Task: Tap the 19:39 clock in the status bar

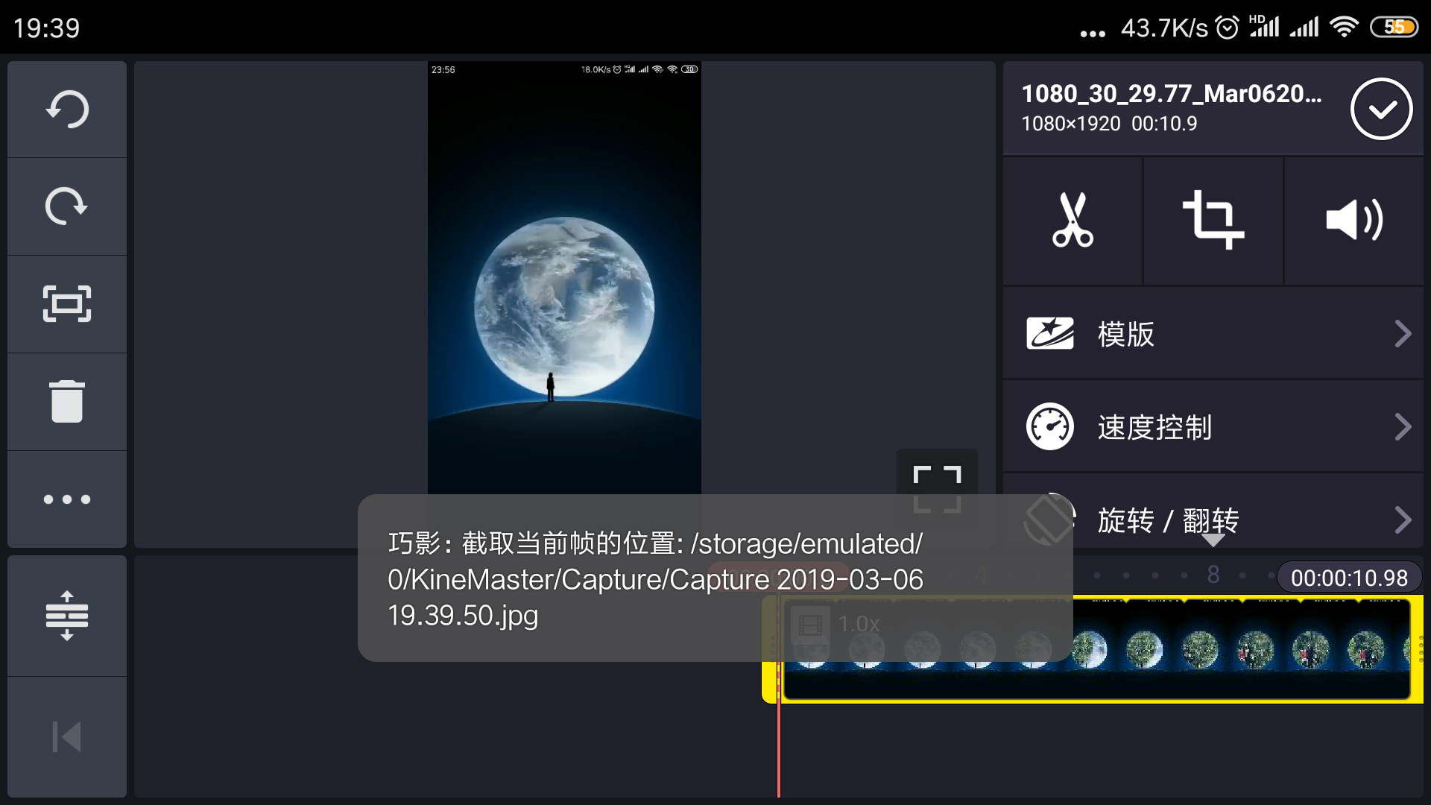Action: 46,28
